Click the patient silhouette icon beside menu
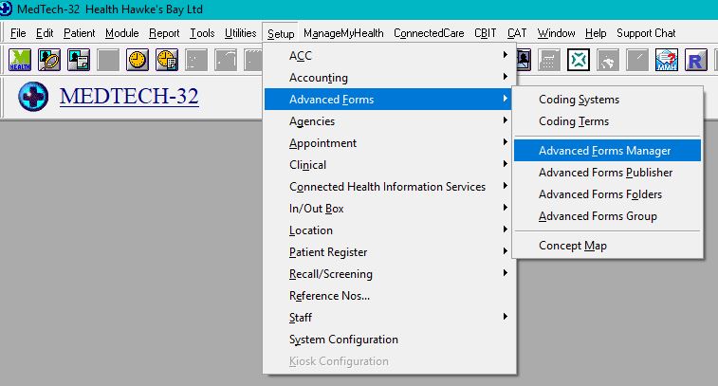 pyautogui.click(x=524, y=60)
